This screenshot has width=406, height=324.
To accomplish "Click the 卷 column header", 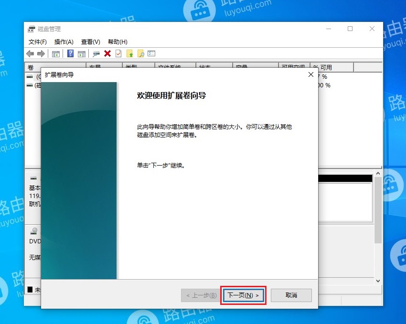I will (55, 67).
